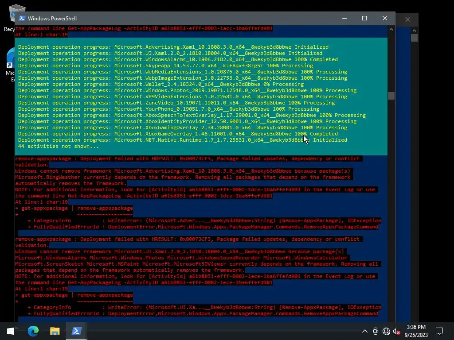
Task: Click the Microsoft.WebpImageExtension progress line
Action: 183,78
